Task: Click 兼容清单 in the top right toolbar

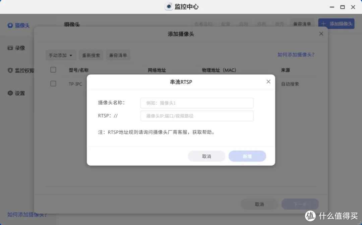Action: pyautogui.click(x=302, y=23)
